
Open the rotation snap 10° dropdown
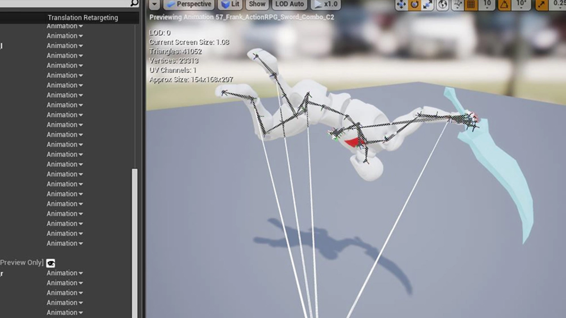pos(520,4)
